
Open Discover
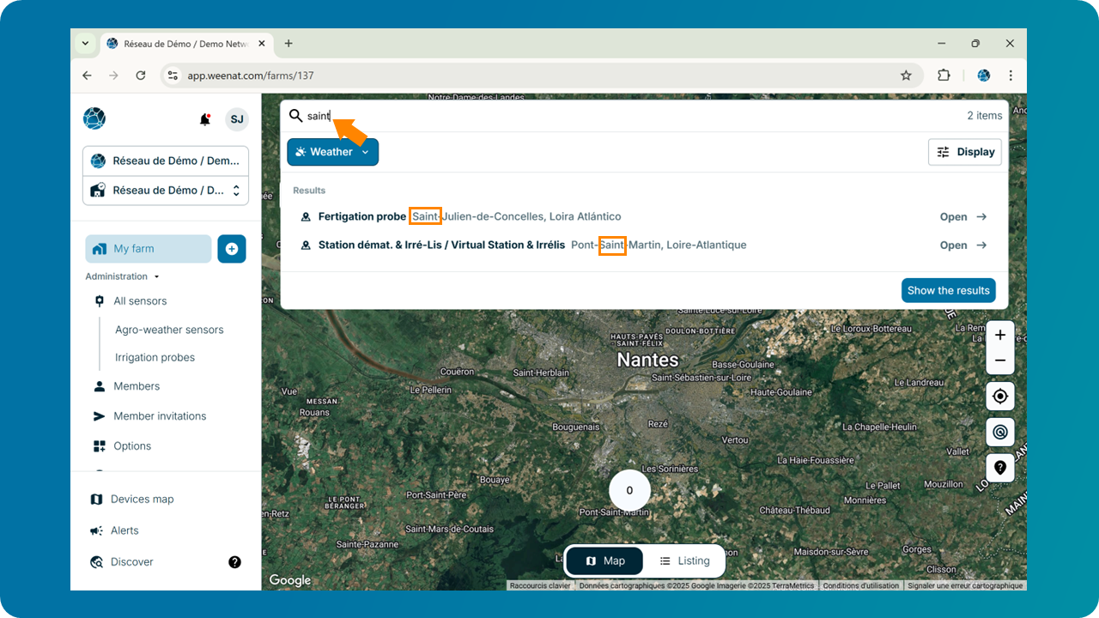131,562
